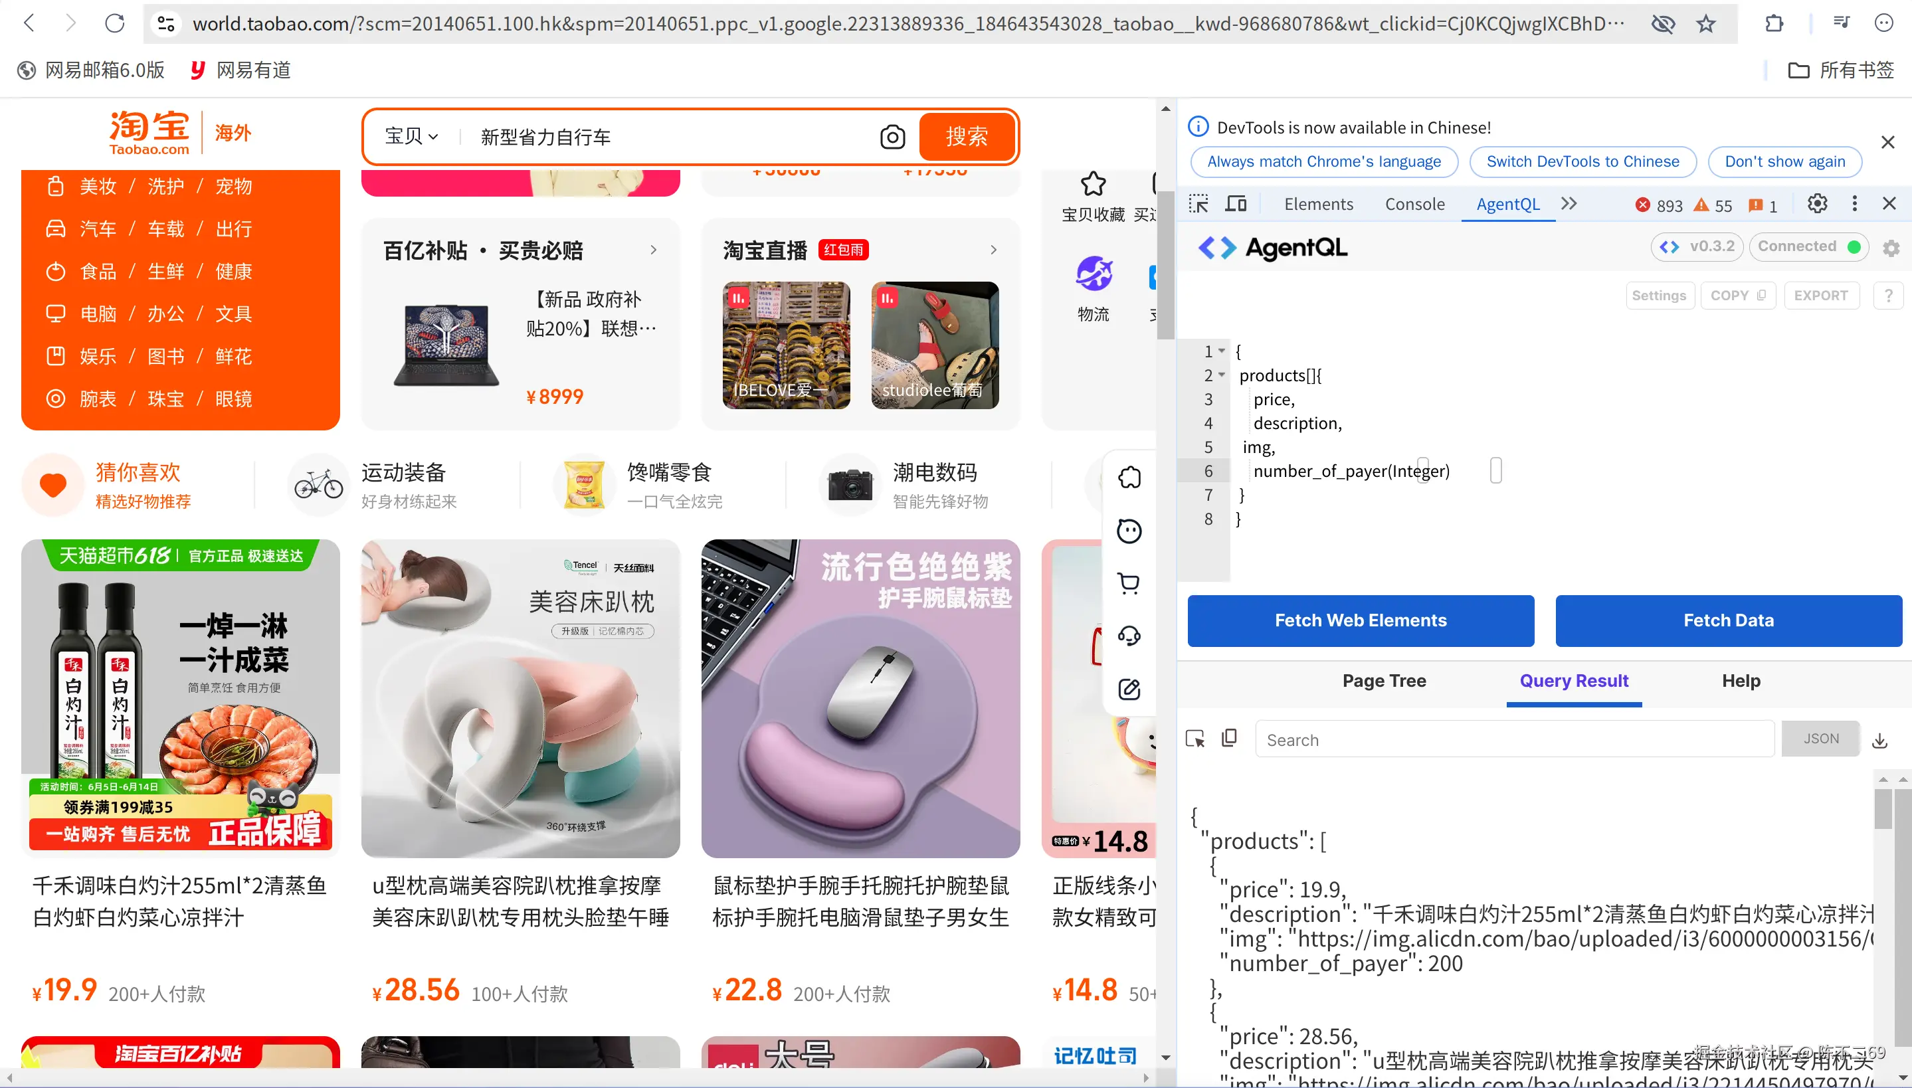Toggle the device toolbar icon
The width and height of the screenshot is (1912, 1088).
pos(1236,204)
